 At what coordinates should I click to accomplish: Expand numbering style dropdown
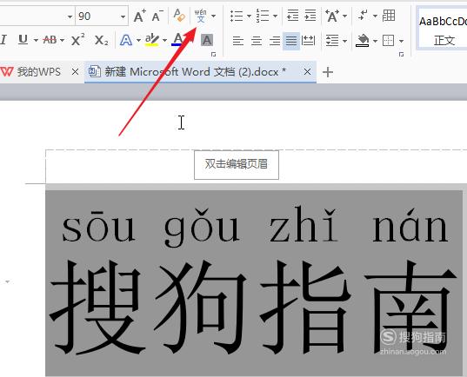tap(275, 16)
